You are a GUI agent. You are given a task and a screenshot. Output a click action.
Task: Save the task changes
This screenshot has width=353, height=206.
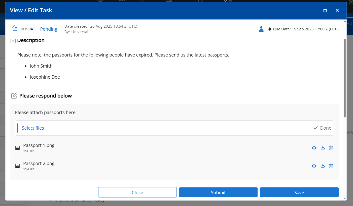299,192
